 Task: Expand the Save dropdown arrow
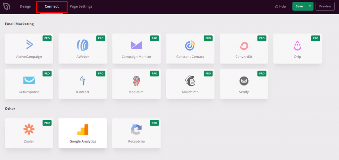click(x=310, y=6)
